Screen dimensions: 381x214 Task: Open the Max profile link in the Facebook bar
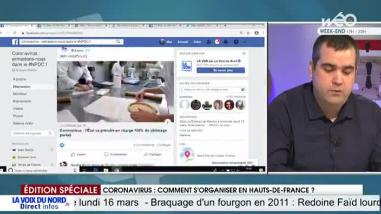(166, 42)
